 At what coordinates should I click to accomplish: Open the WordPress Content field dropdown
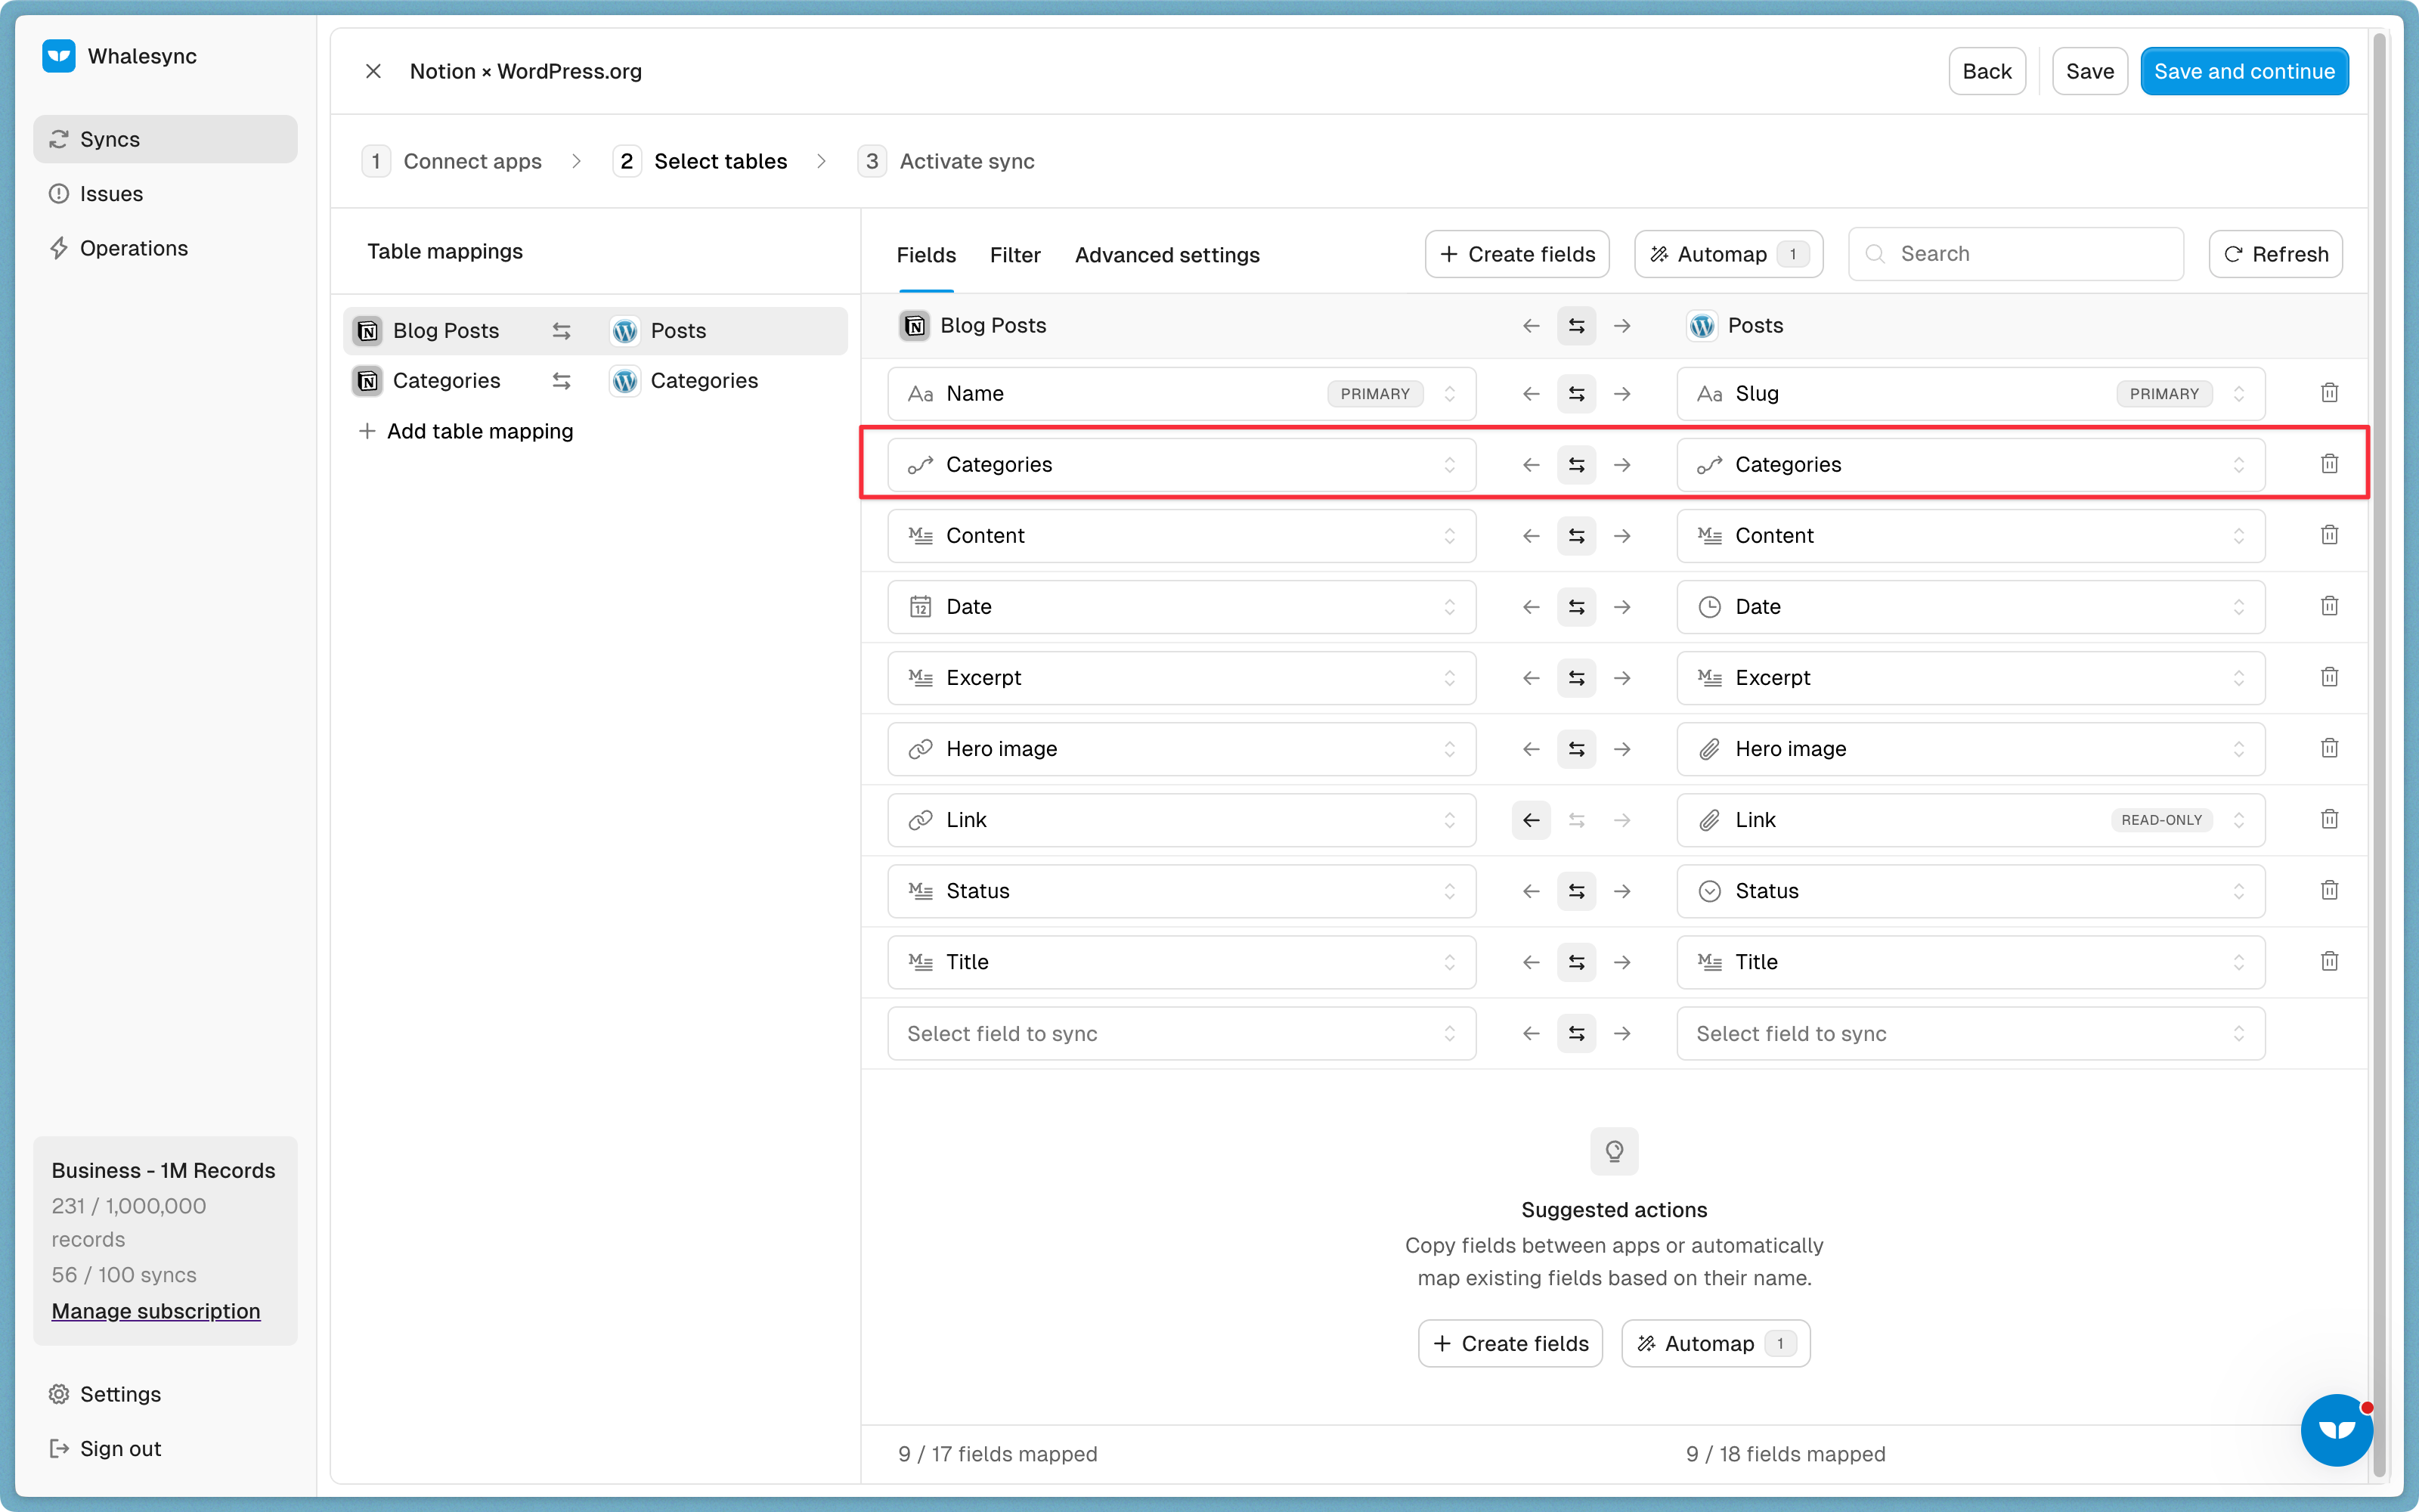pos(1970,536)
